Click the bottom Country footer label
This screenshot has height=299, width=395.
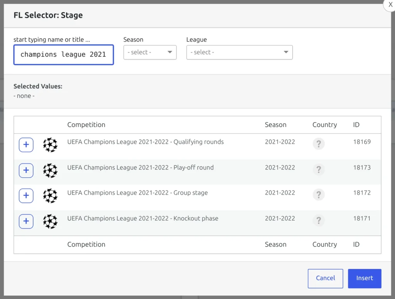point(324,245)
